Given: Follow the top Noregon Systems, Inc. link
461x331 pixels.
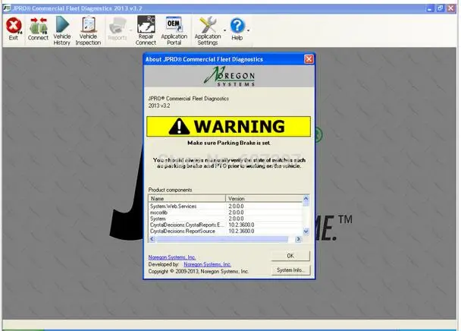Looking at the screenshot, I should pyautogui.click(x=172, y=257).
